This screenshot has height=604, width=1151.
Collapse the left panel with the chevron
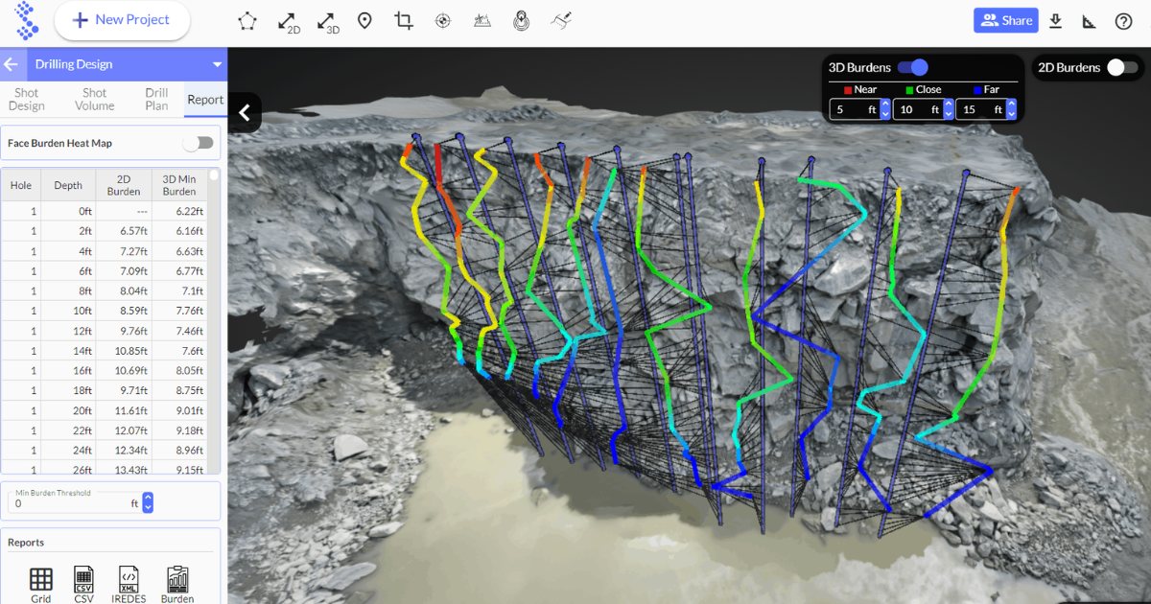(x=245, y=112)
